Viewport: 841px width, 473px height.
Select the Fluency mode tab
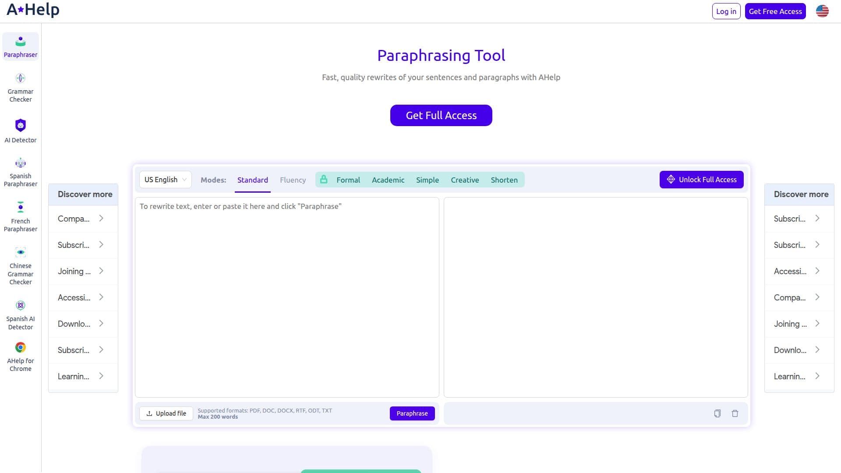tap(293, 180)
